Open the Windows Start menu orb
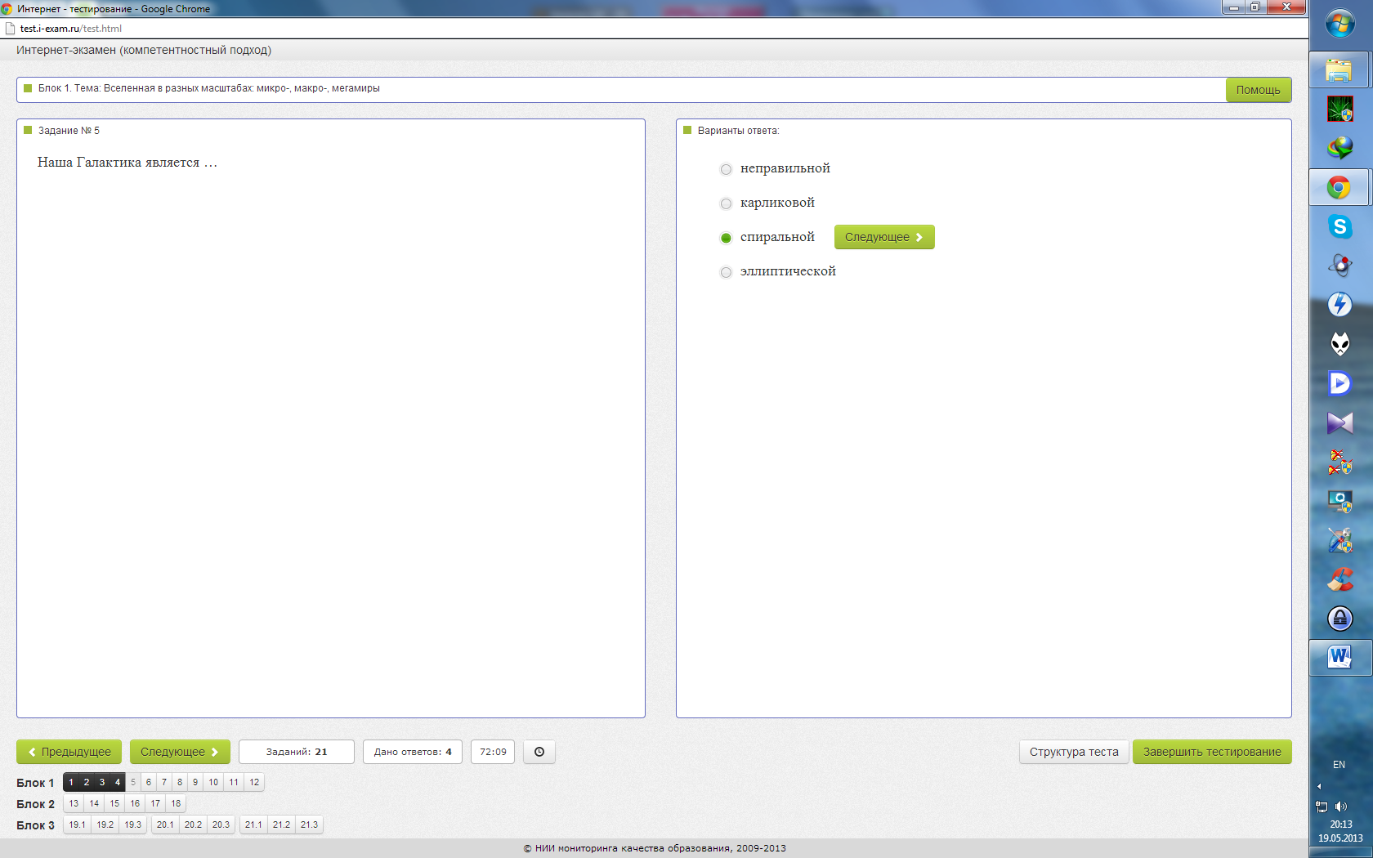Image resolution: width=1373 pixels, height=858 pixels. tap(1339, 24)
